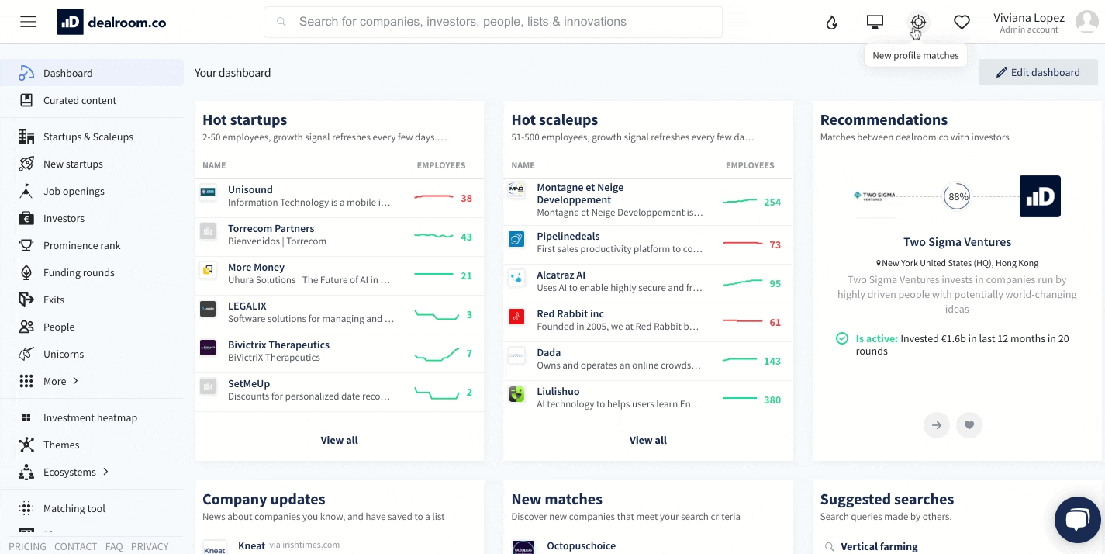The height and width of the screenshot is (554, 1105).
Task: Navigate to Job openings
Action: tap(74, 191)
